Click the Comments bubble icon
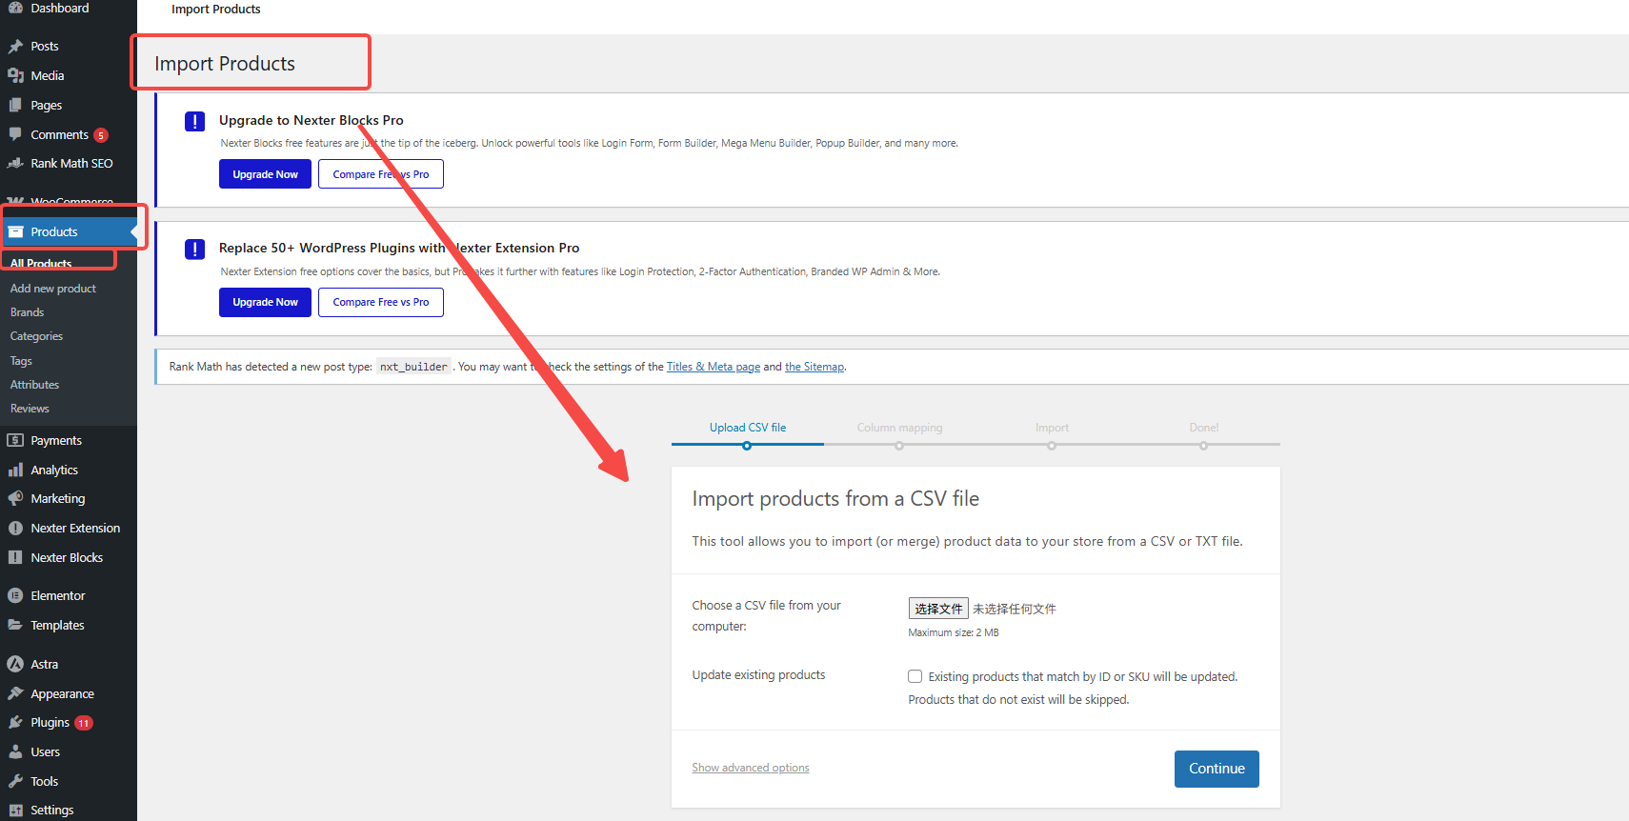1629x821 pixels. 15,134
